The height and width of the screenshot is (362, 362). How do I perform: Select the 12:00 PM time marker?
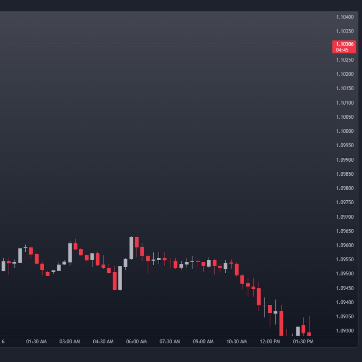click(x=270, y=341)
